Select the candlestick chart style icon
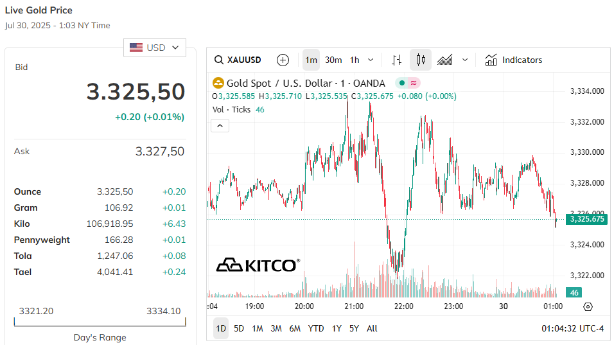 tap(421, 60)
